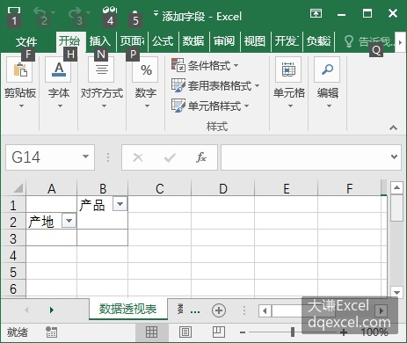This screenshot has width=407, height=343.
Task: Switch to Page Layout view icon
Action: [185, 332]
